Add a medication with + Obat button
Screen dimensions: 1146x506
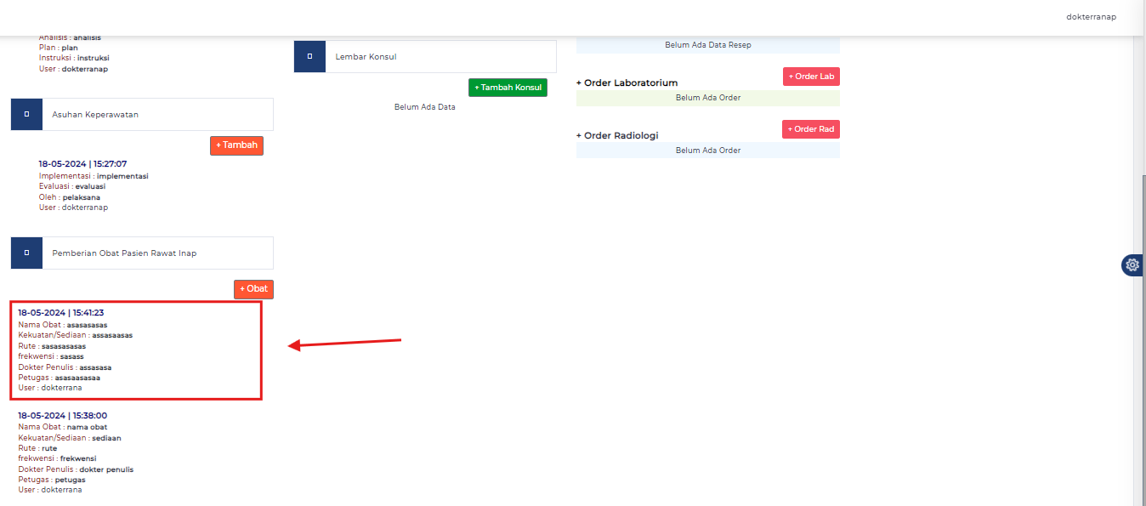tap(253, 289)
